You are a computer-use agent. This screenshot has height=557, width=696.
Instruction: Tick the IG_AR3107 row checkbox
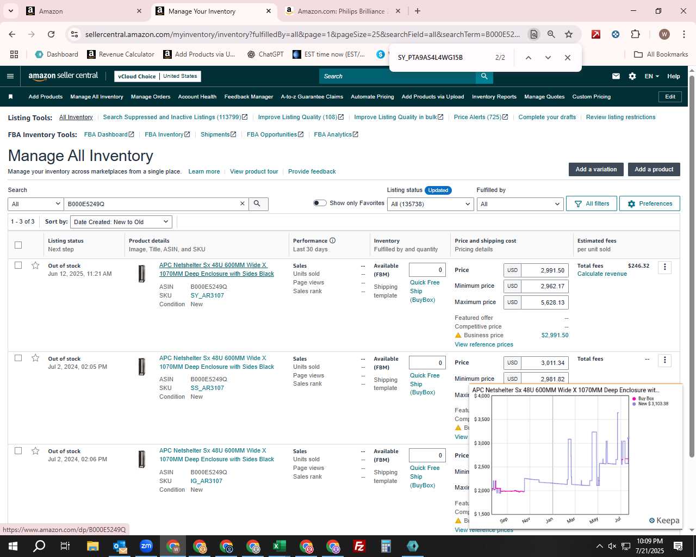click(18, 451)
